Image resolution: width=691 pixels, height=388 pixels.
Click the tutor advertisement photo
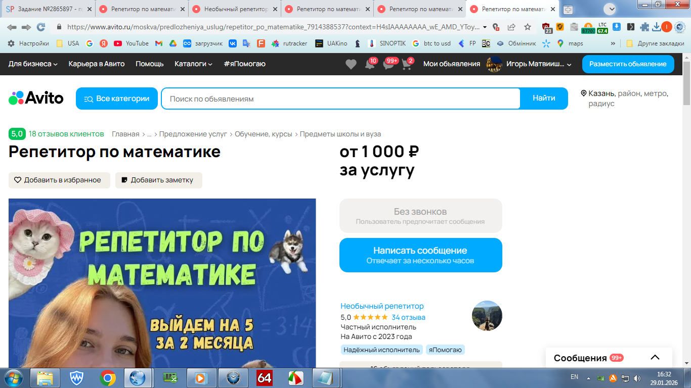[x=162, y=283]
